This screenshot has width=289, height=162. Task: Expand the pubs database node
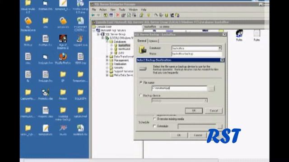click(x=112, y=53)
